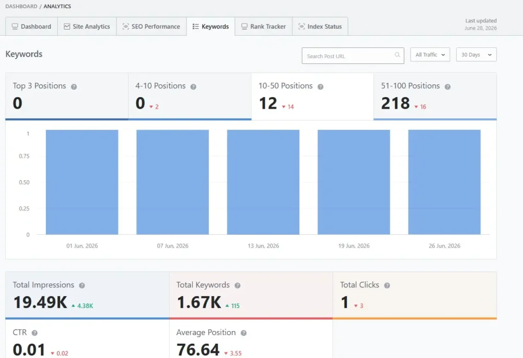Select the Total Impressions card

[87, 296]
